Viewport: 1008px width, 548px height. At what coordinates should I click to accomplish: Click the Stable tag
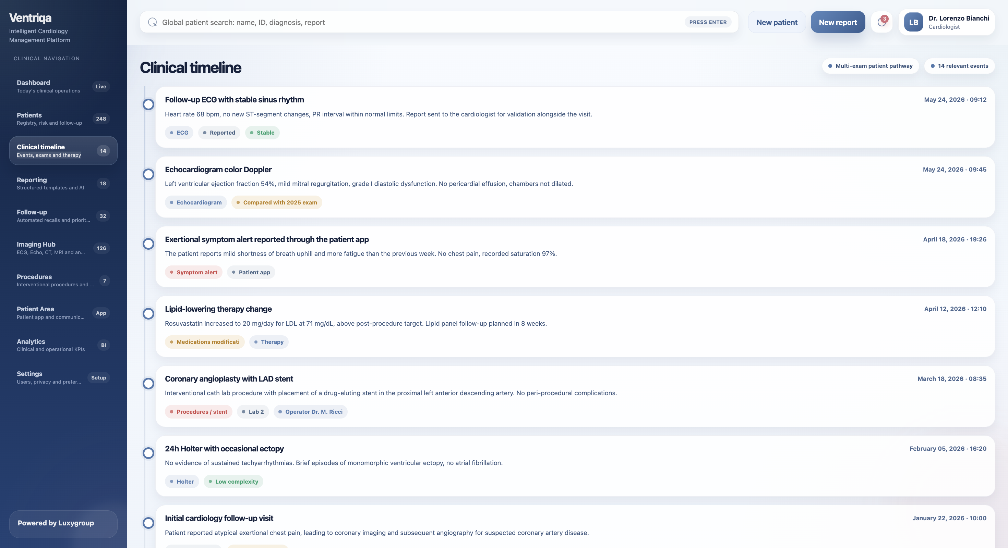click(x=262, y=133)
